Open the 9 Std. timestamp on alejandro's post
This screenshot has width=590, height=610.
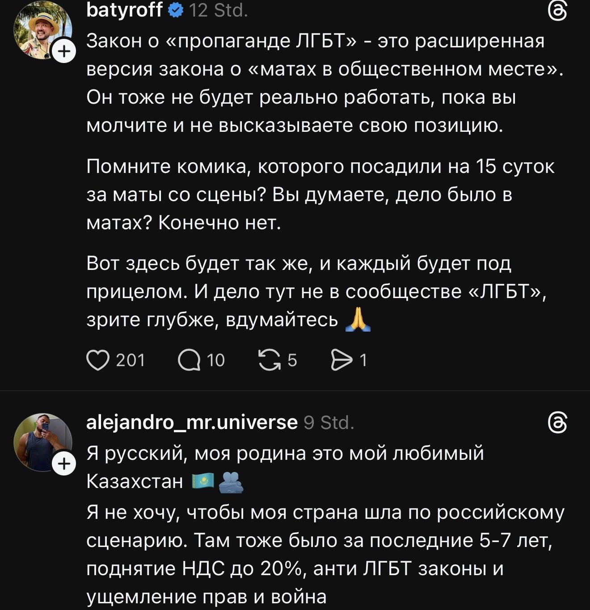click(329, 422)
